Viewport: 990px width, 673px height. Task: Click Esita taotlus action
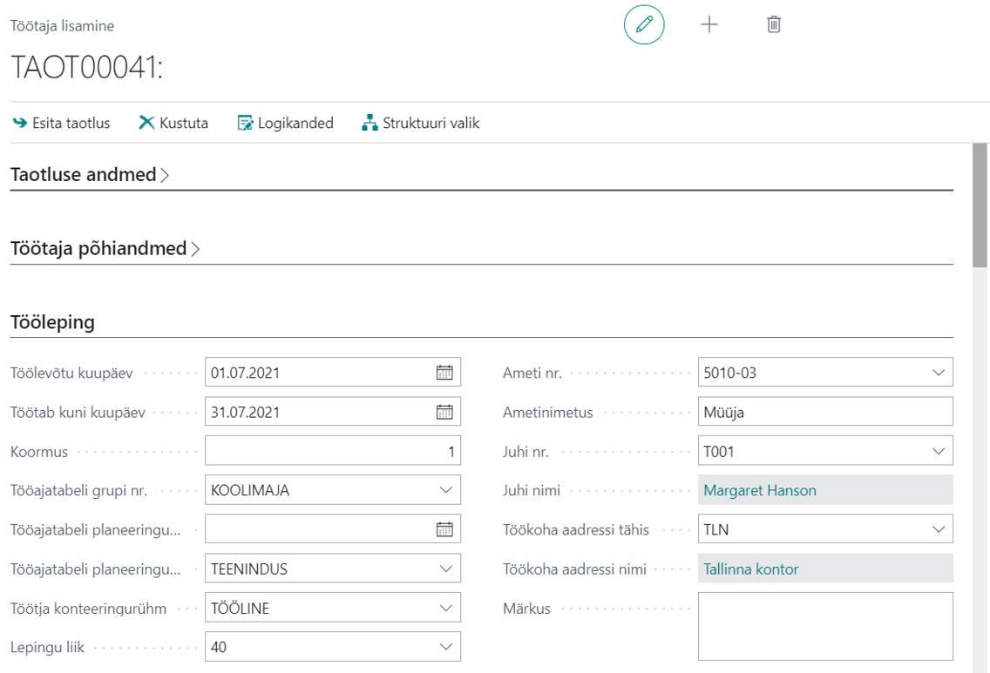[x=61, y=123]
